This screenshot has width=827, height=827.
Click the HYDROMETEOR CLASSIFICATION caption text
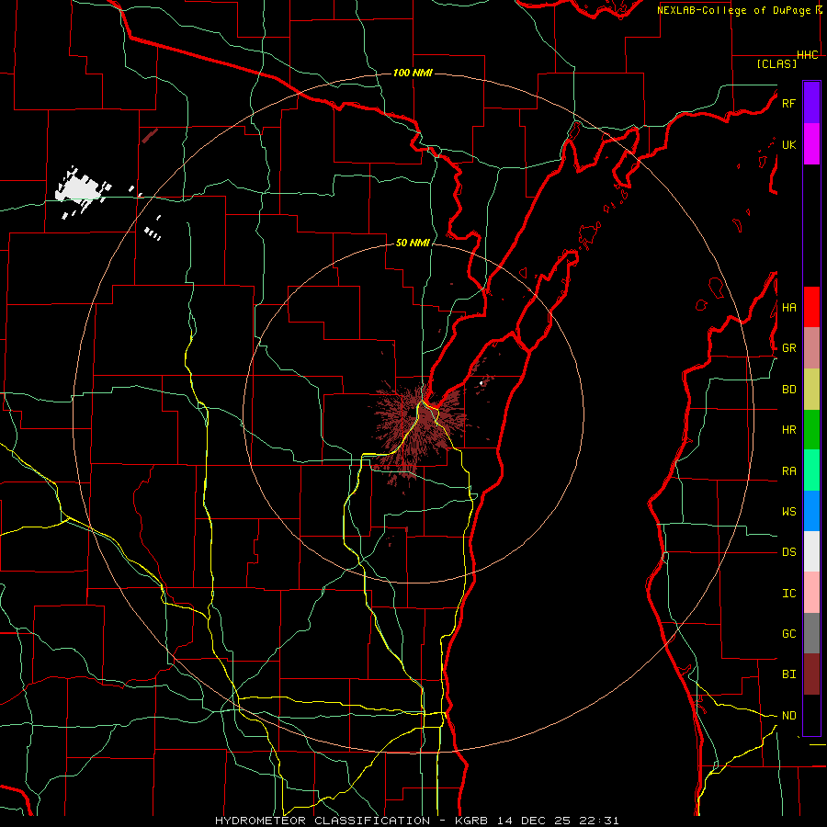pyautogui.click(x=323, y=821)
